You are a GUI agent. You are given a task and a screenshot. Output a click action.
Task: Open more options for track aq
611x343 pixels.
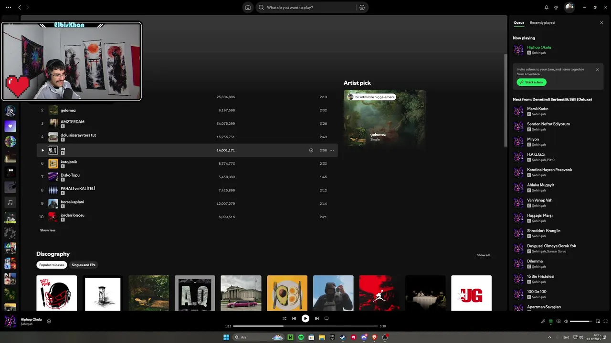point(332,150)
